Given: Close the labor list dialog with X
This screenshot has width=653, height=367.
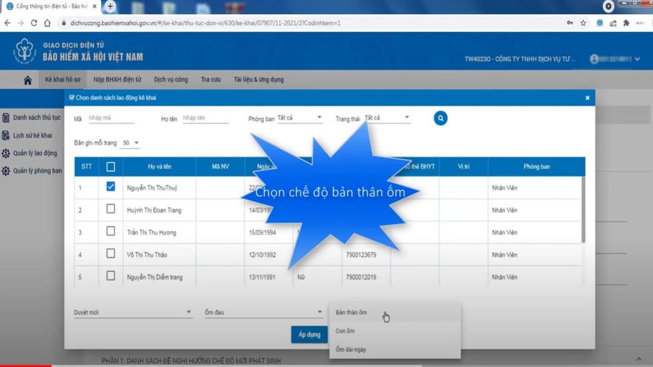Looking at the screenshot, I should point(587,98).
